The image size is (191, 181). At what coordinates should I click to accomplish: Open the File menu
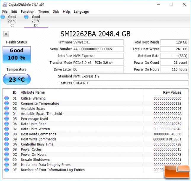point(5,12)
